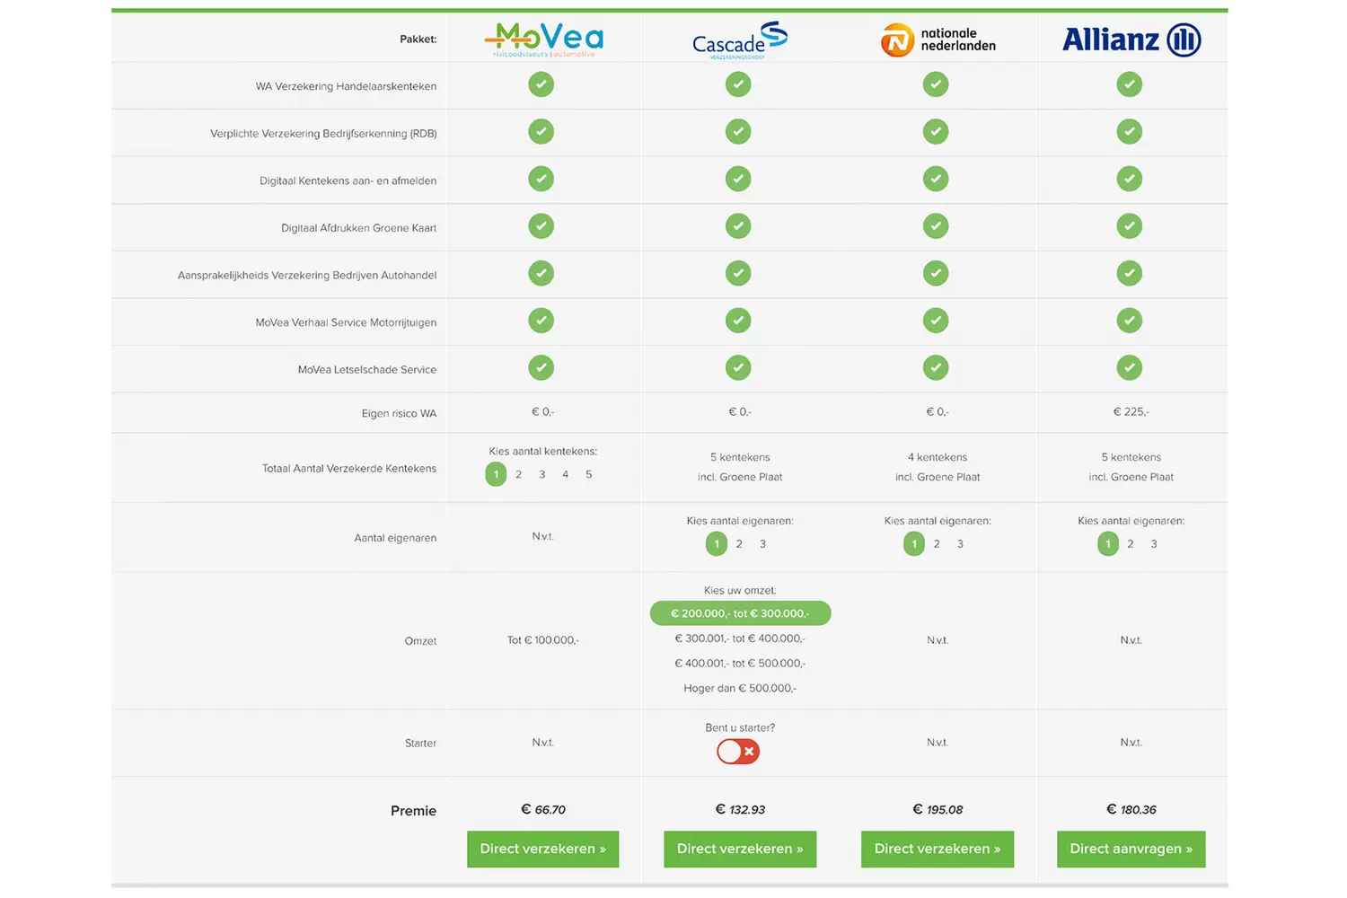The image size is (1347, 898).
Task: Click the Cascade logo
Action: coord(739,40)
